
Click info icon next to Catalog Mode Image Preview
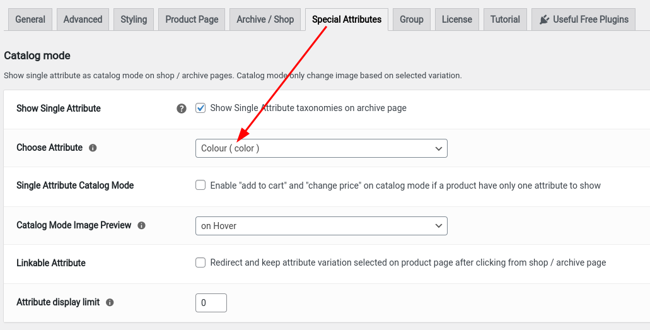pyautogui.click(x=141, y=225)
